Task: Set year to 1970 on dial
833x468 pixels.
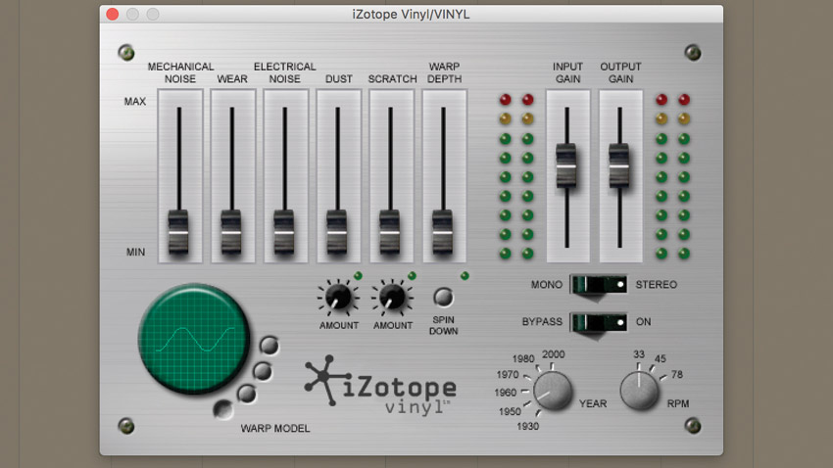Action: coord(508,375)
